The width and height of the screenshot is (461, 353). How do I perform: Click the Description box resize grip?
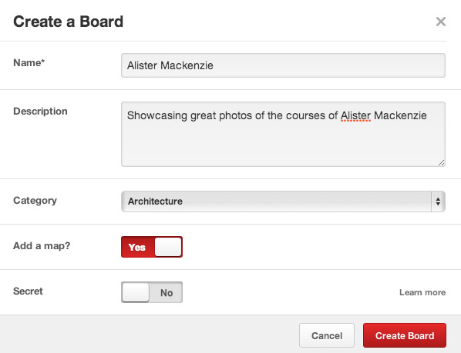441,163
